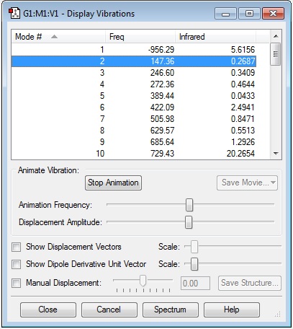
Task: Click infrared value 2.4941
Action: click(243, 108)
